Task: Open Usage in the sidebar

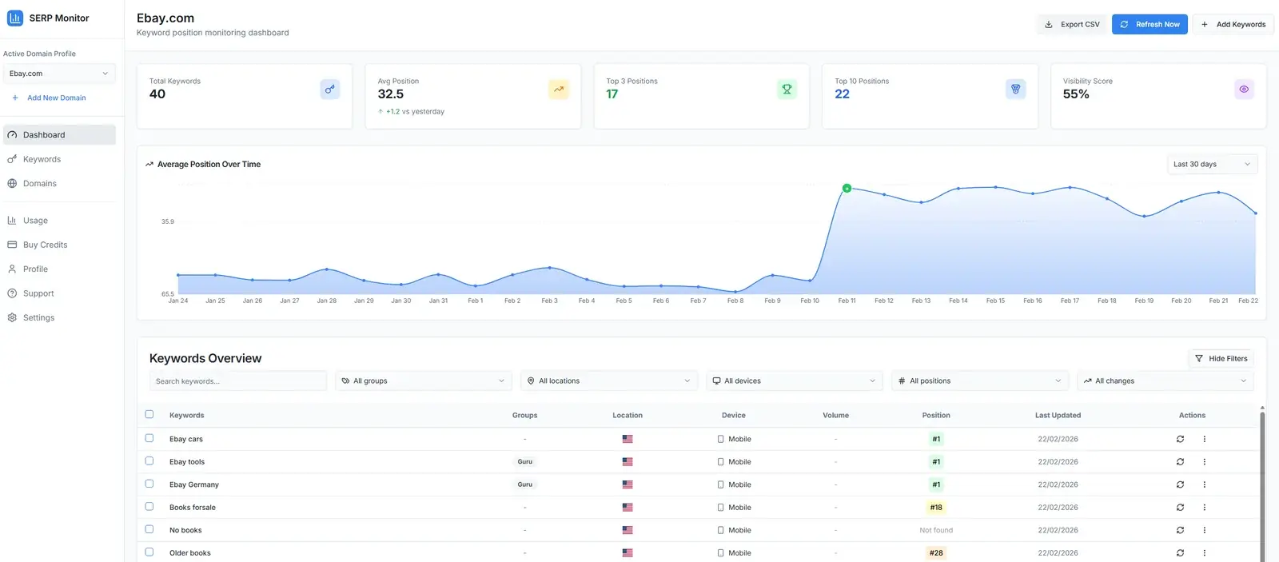Action: point(59,221)
